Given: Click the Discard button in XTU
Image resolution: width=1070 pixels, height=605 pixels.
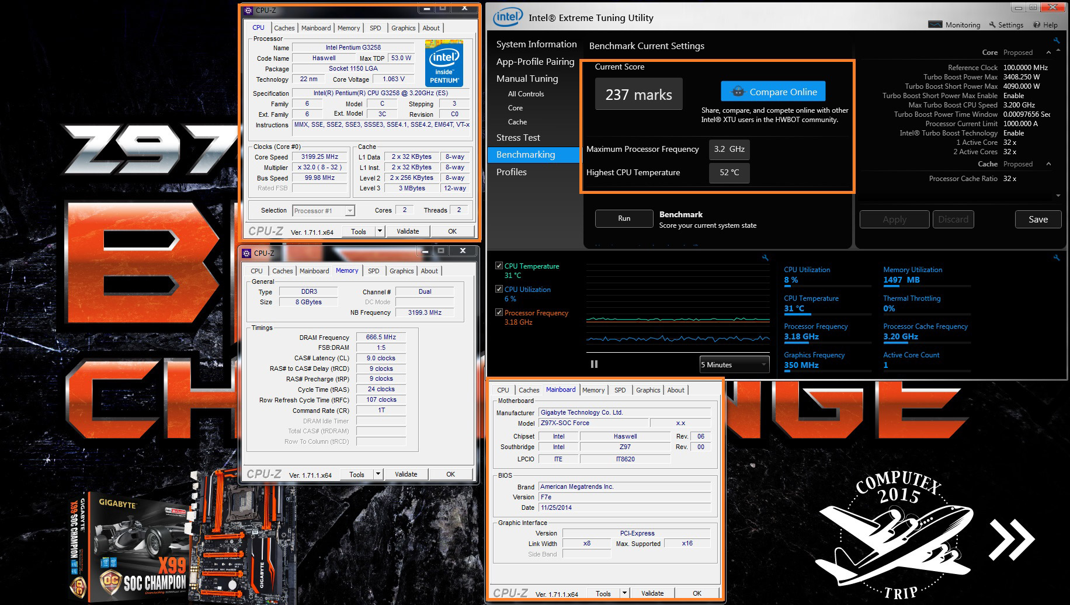Looking at the screenshot, I should click(953, 220).
